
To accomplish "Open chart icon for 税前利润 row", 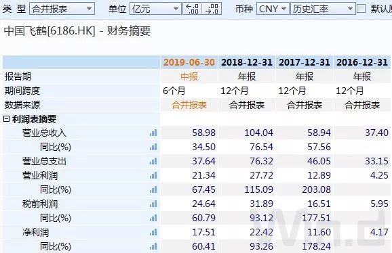I will point(153,204).
